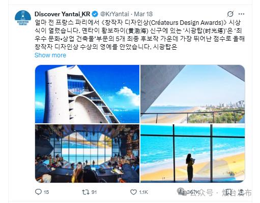
Task: Open the @KrYantai handle link
Action: [x=114, y=14]
